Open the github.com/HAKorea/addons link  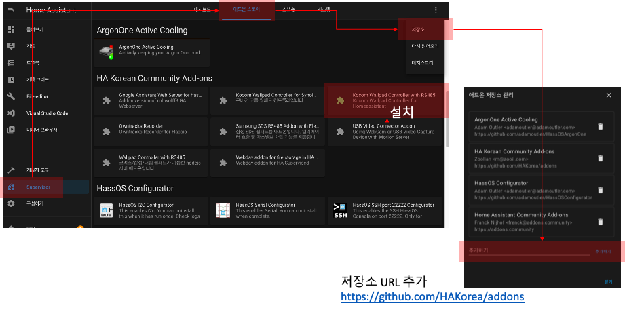pos(432,297)
